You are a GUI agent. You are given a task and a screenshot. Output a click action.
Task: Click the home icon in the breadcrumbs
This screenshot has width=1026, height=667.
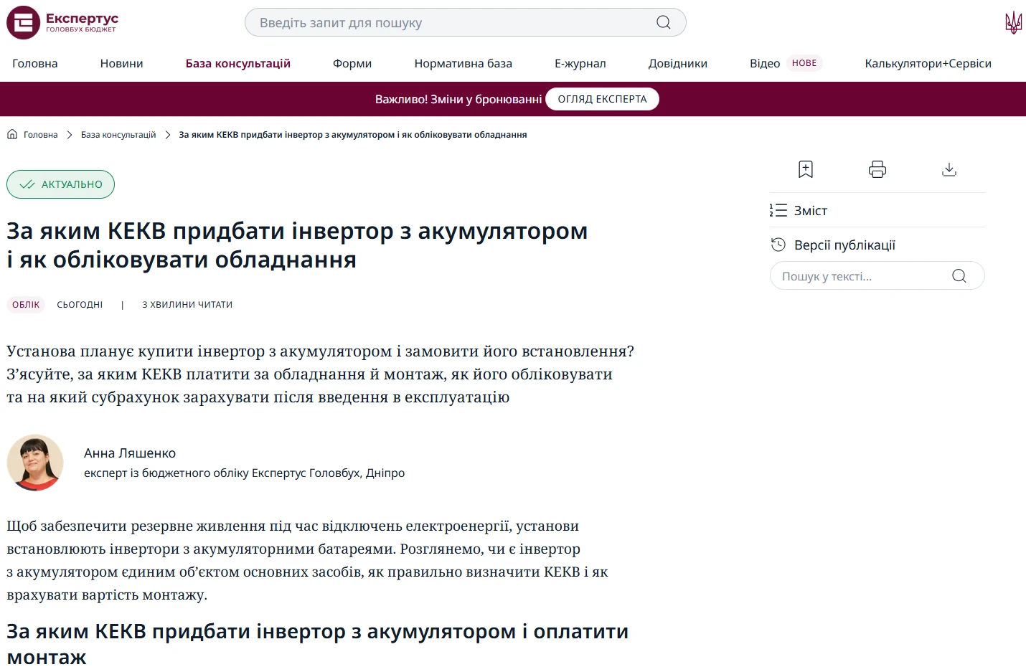[12, 134]
